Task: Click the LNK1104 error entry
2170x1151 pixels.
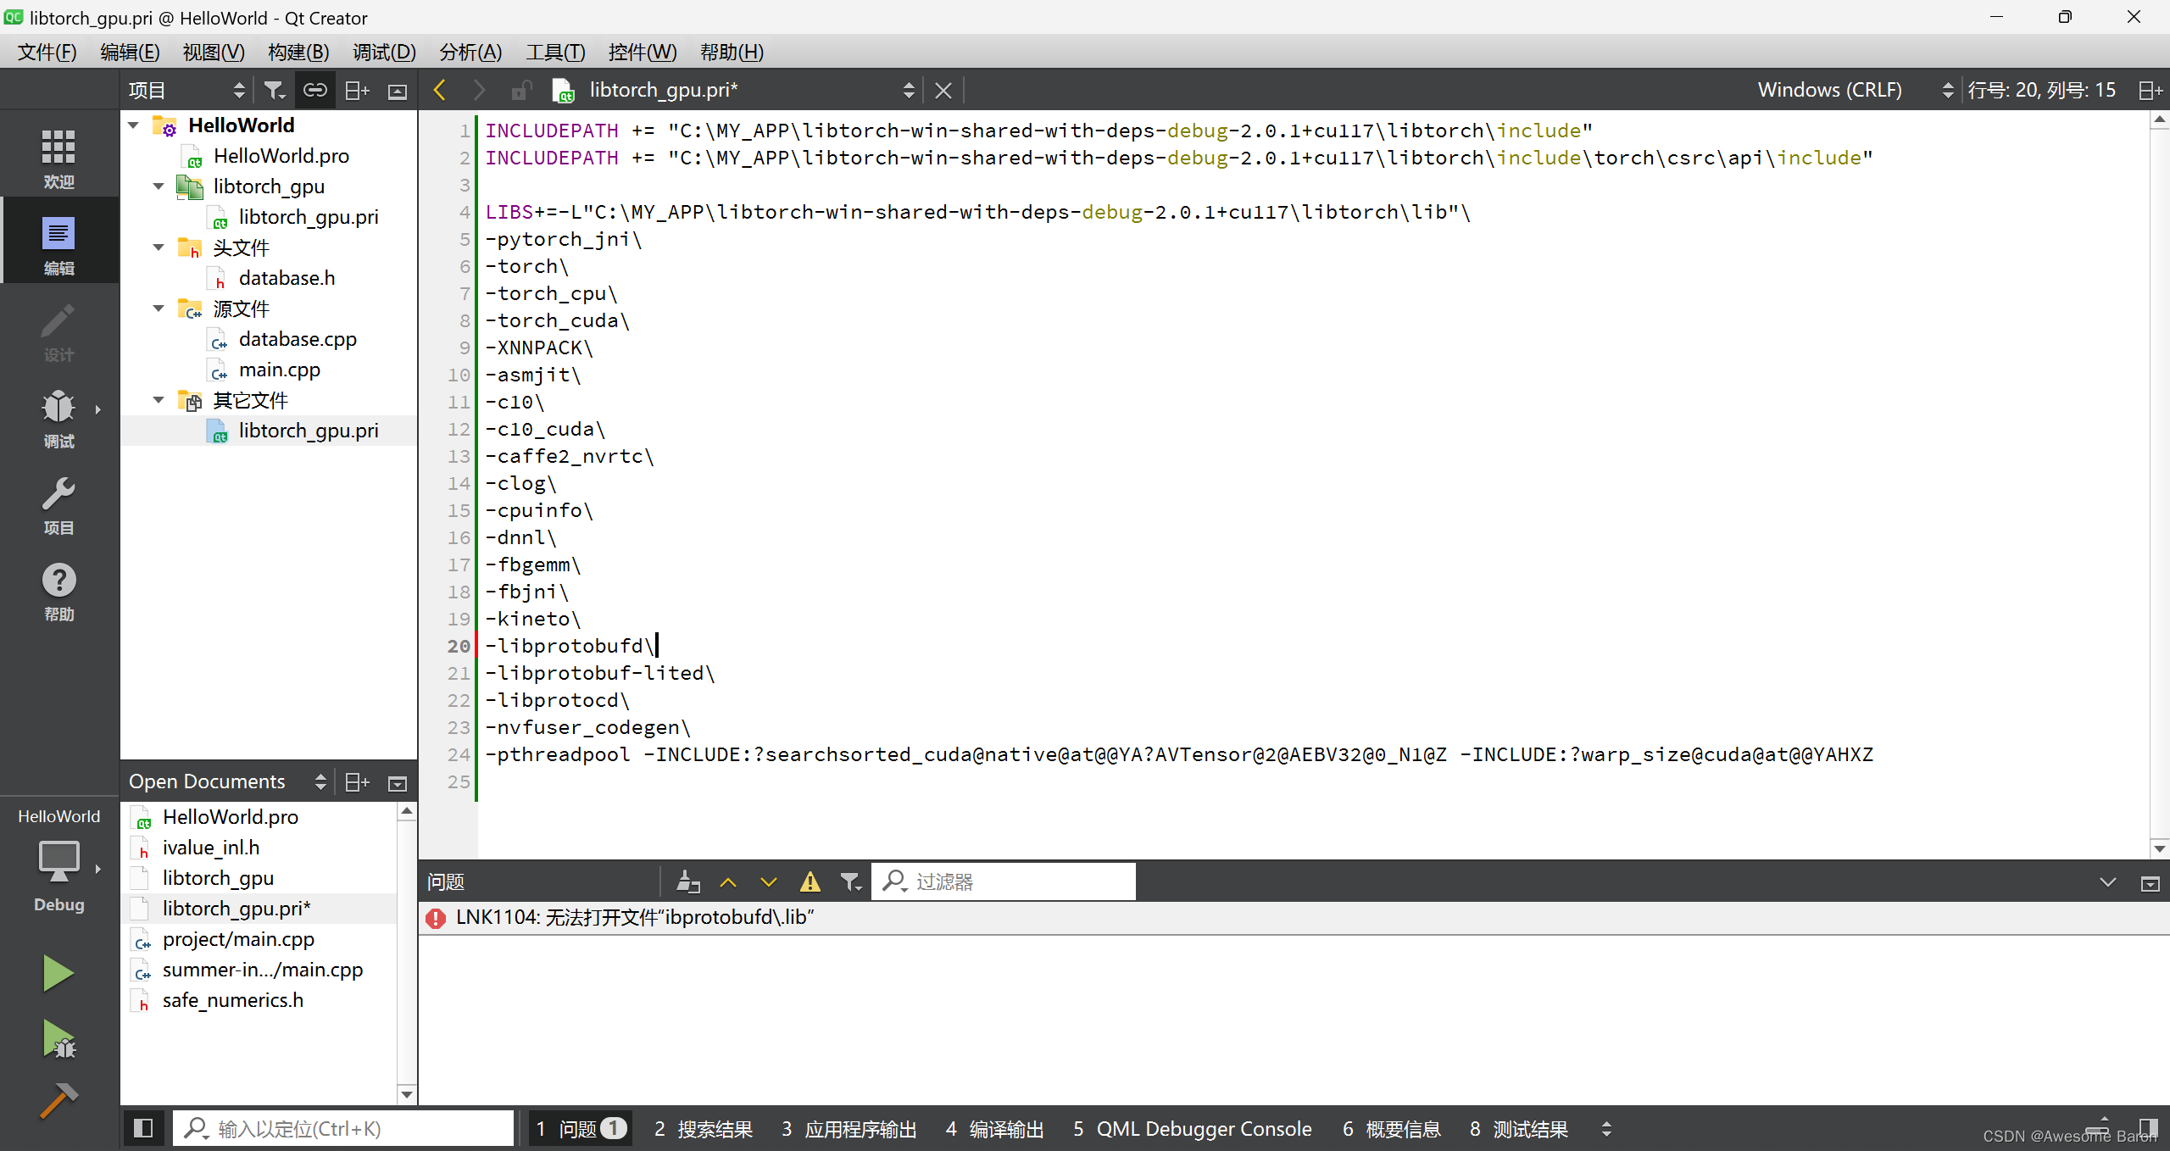Action: click(634, 917)
